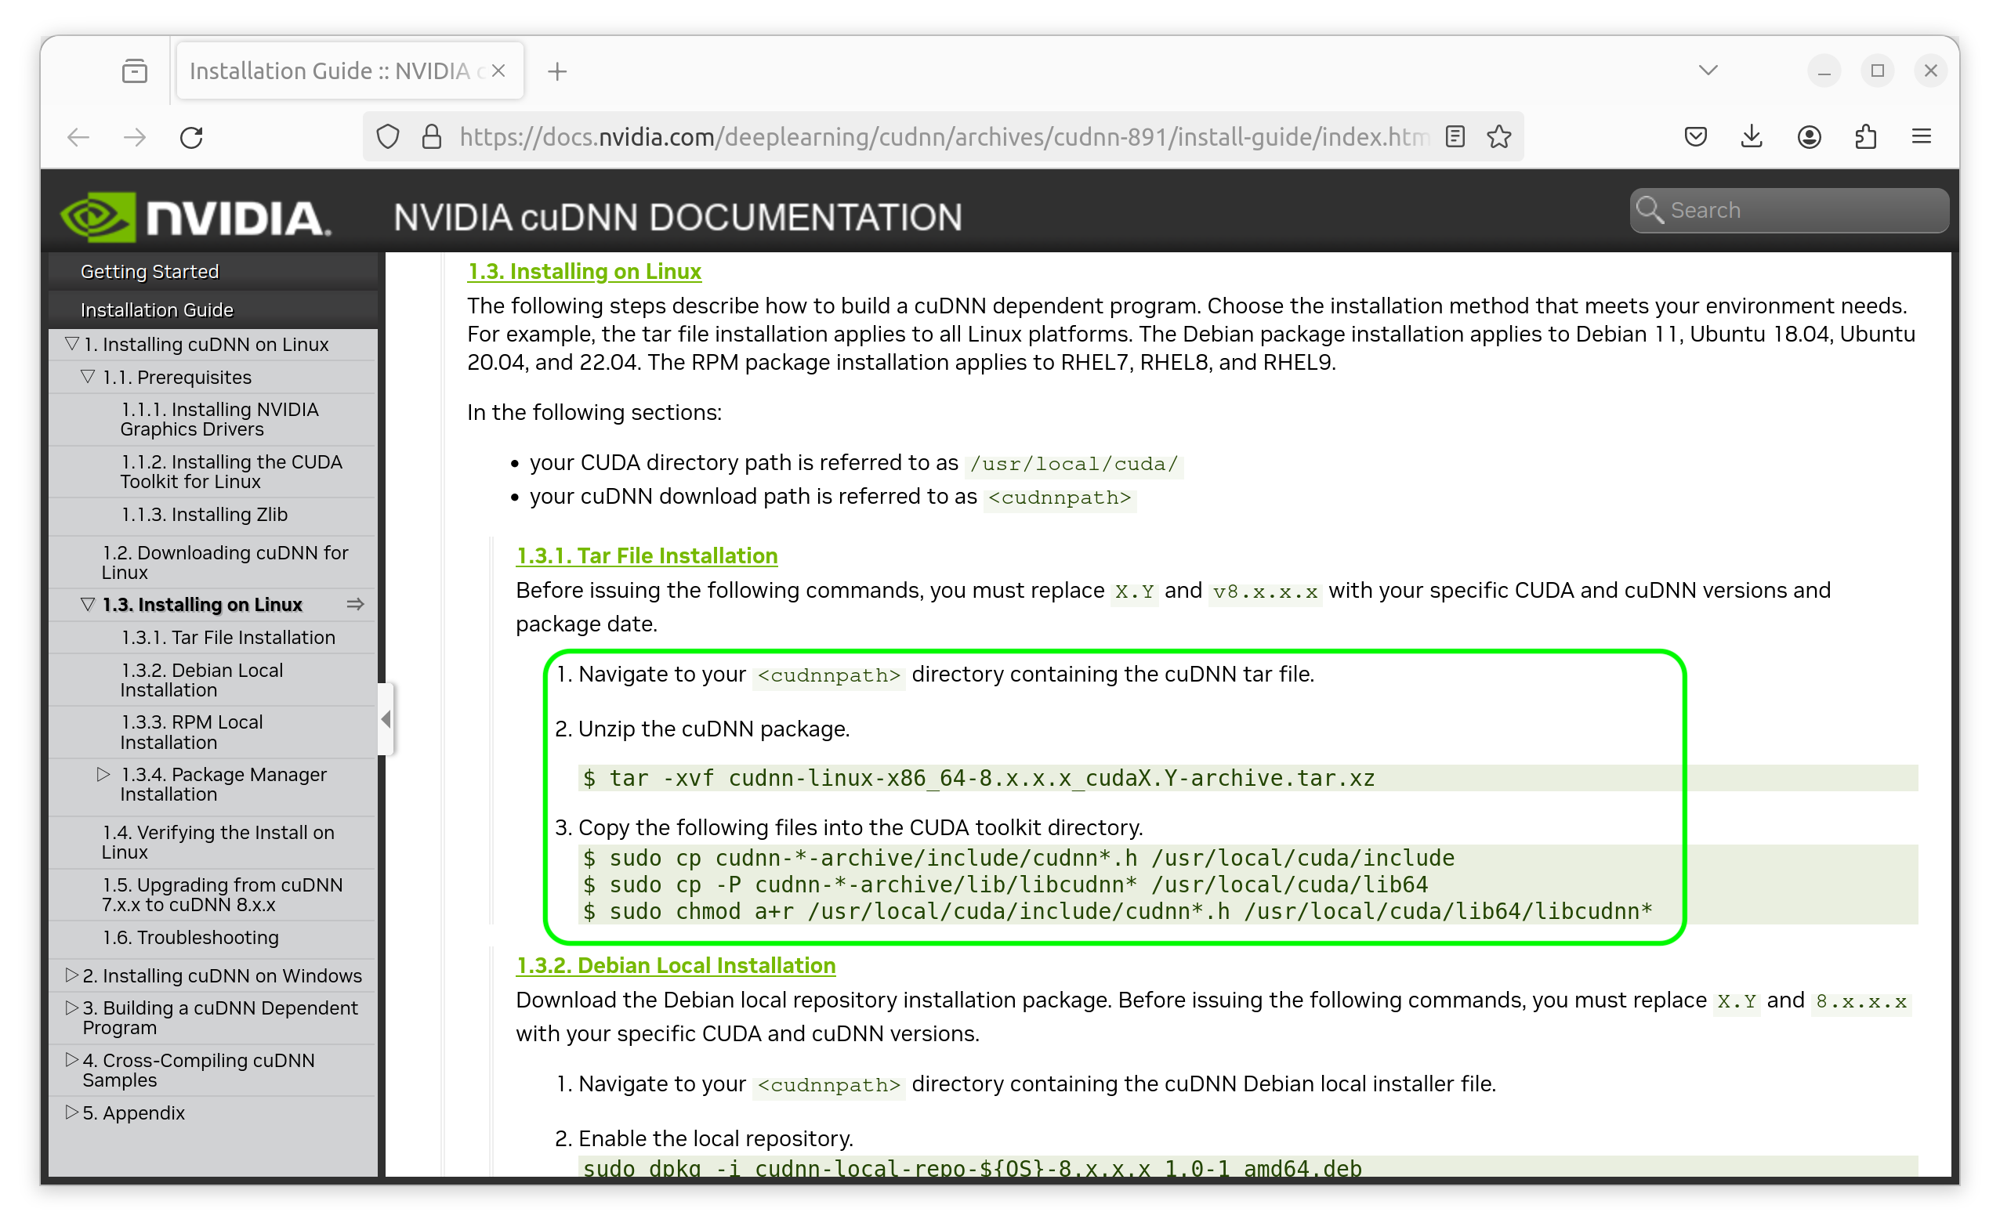Go to 1.1.1. Installing NVIDIA Graphics Drivers

tap(219, 420)
